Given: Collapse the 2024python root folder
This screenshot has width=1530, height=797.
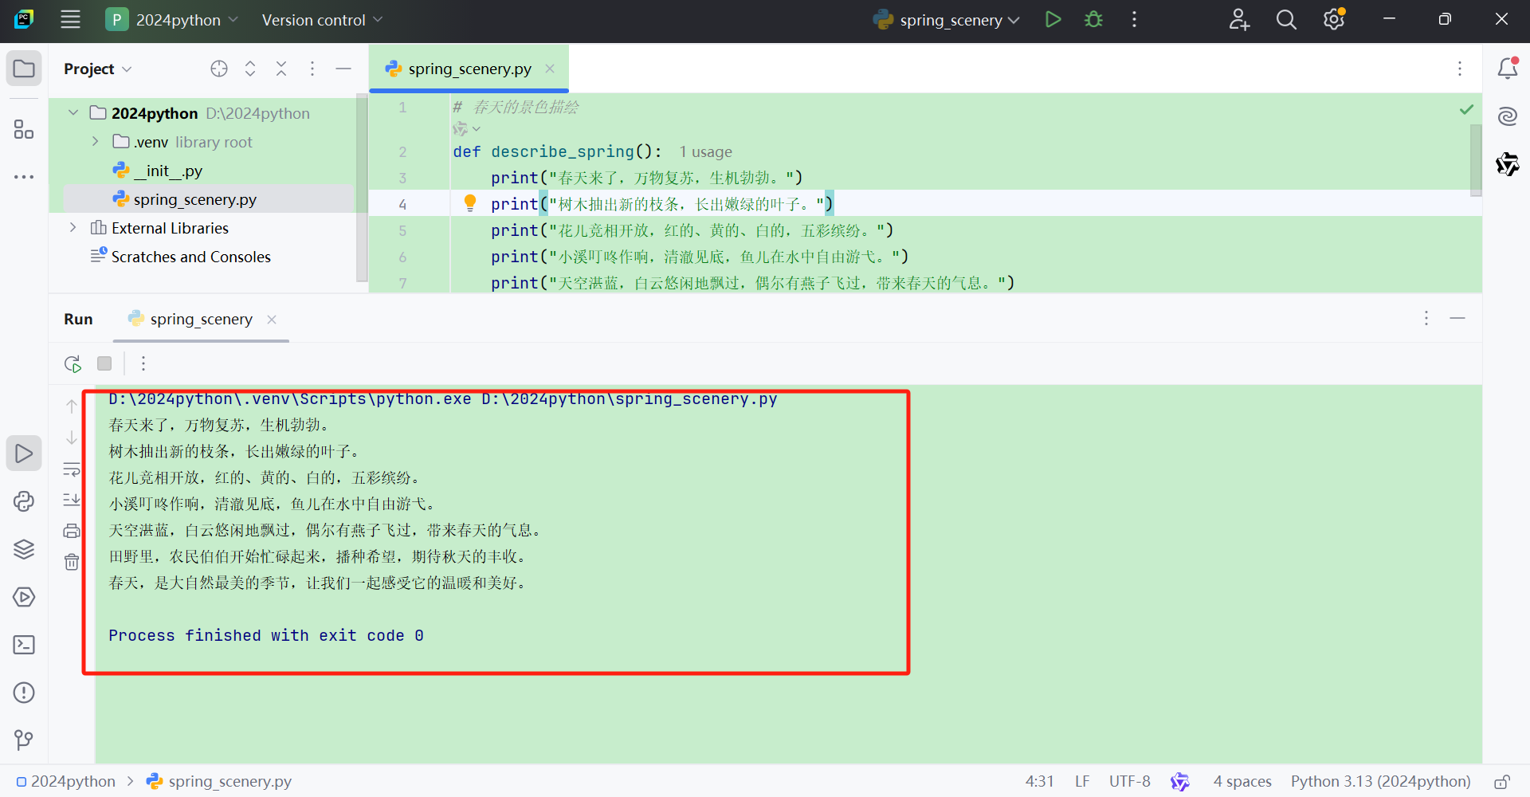Looking at the screenshot, I should tap(73, 113).
